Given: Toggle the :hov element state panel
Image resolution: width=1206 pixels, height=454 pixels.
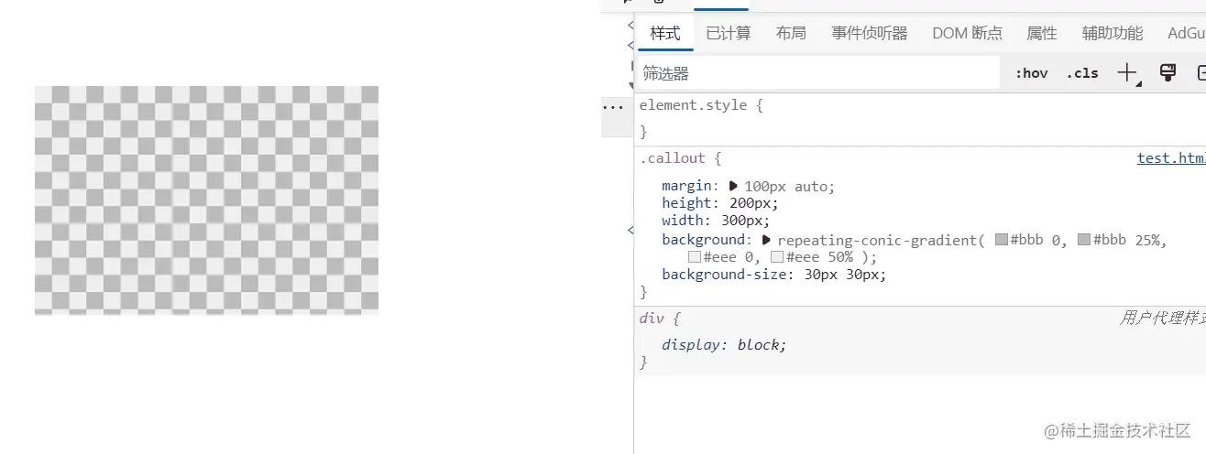Looking at the screenshot, I should click(1031, 73).
